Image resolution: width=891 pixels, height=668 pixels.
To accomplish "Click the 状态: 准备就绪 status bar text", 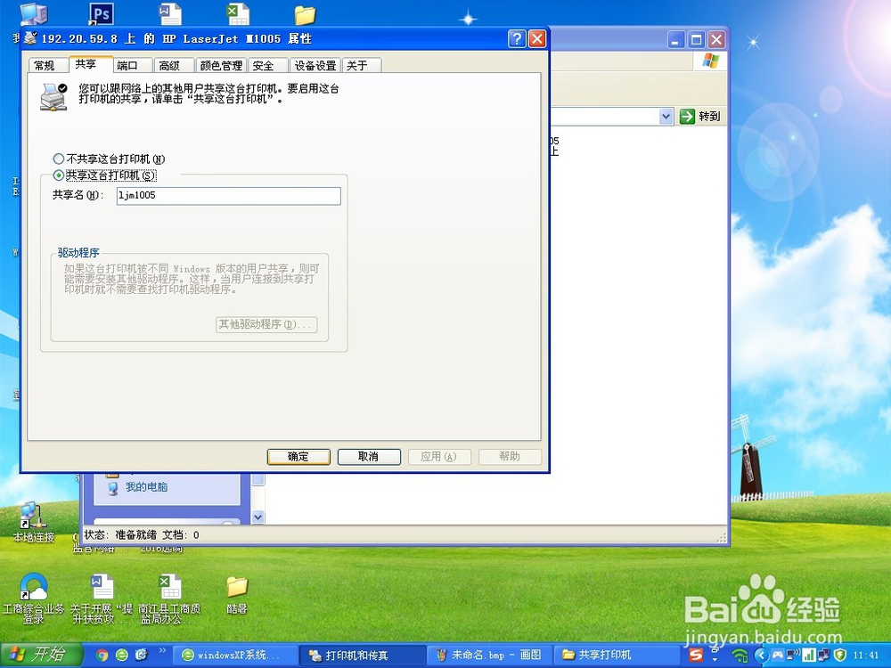I will point(120,535).
